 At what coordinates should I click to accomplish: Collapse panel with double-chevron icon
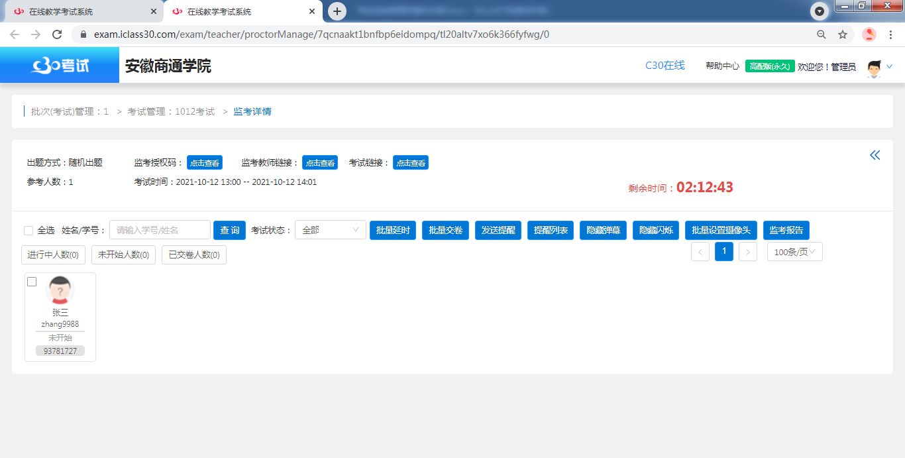tap(875, 155)
